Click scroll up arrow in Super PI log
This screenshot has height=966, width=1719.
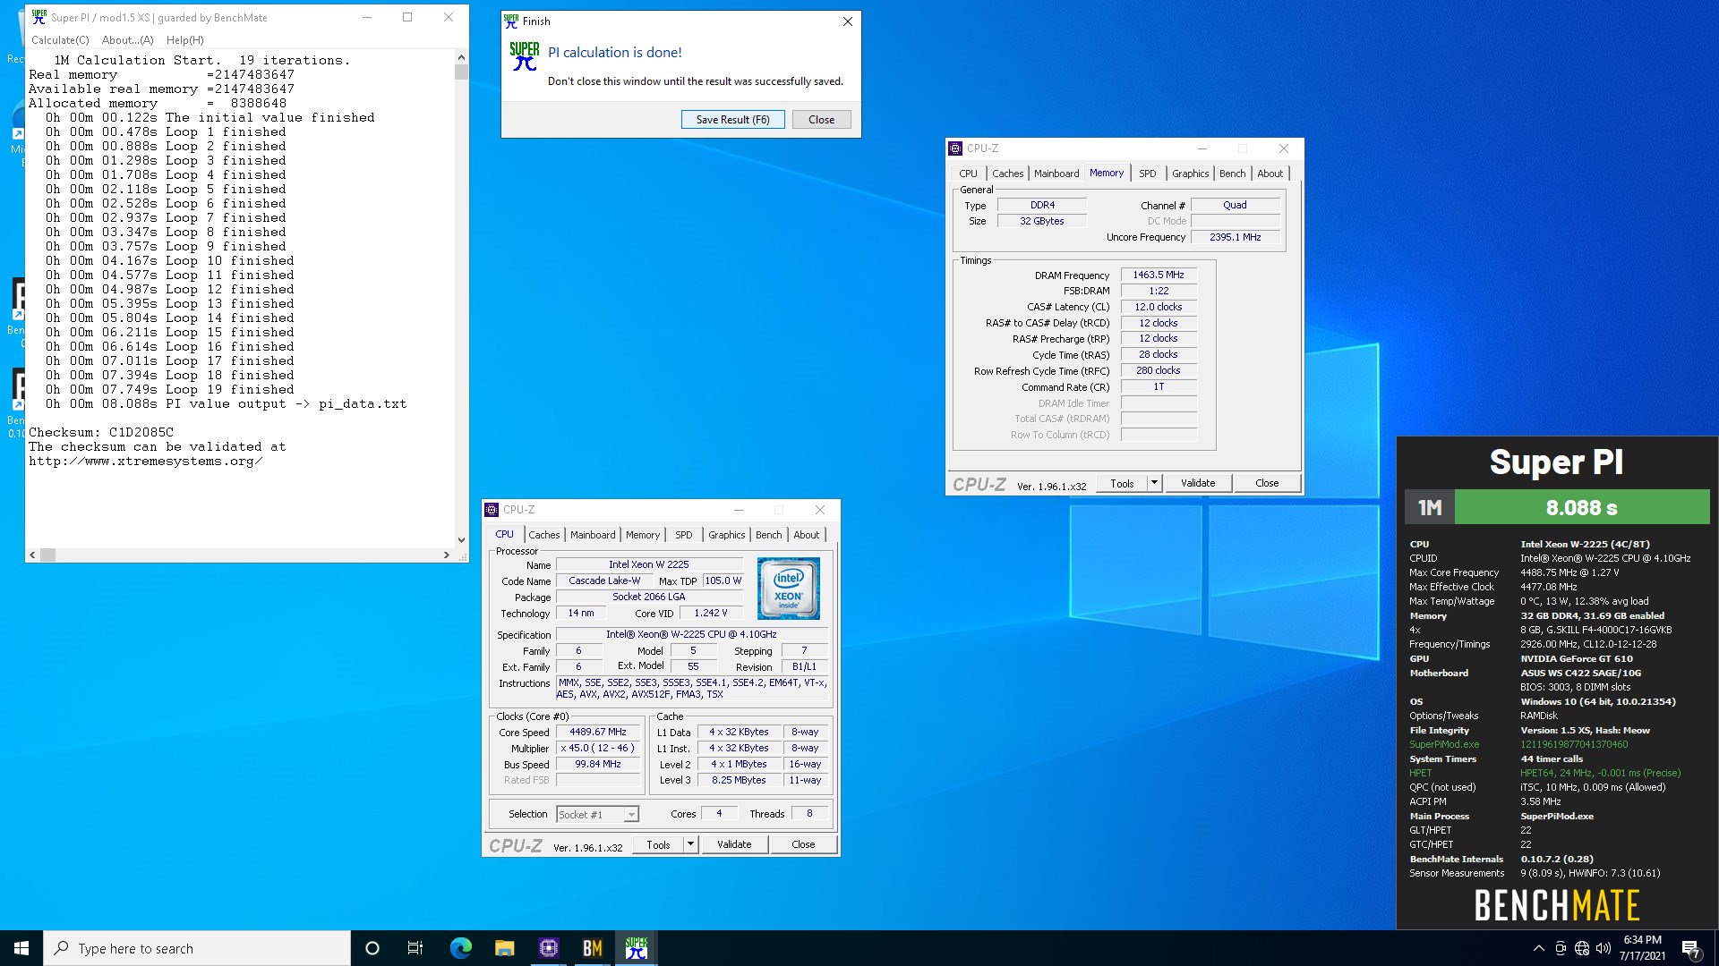point(461,56)
